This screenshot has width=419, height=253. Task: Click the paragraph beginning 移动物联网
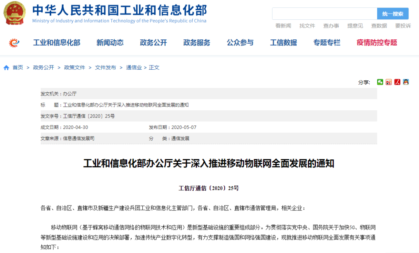(208, 237)
